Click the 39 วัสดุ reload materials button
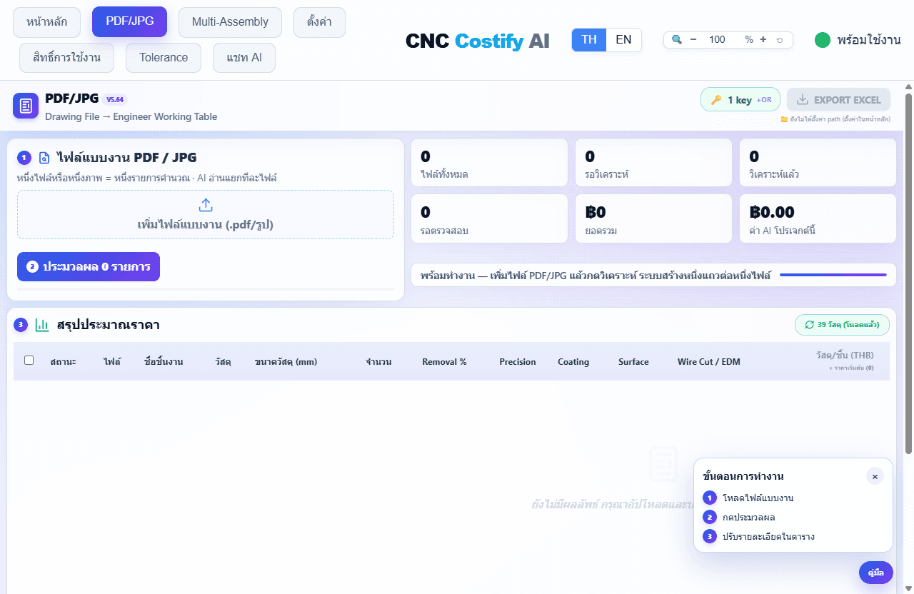 pos(842,325)
